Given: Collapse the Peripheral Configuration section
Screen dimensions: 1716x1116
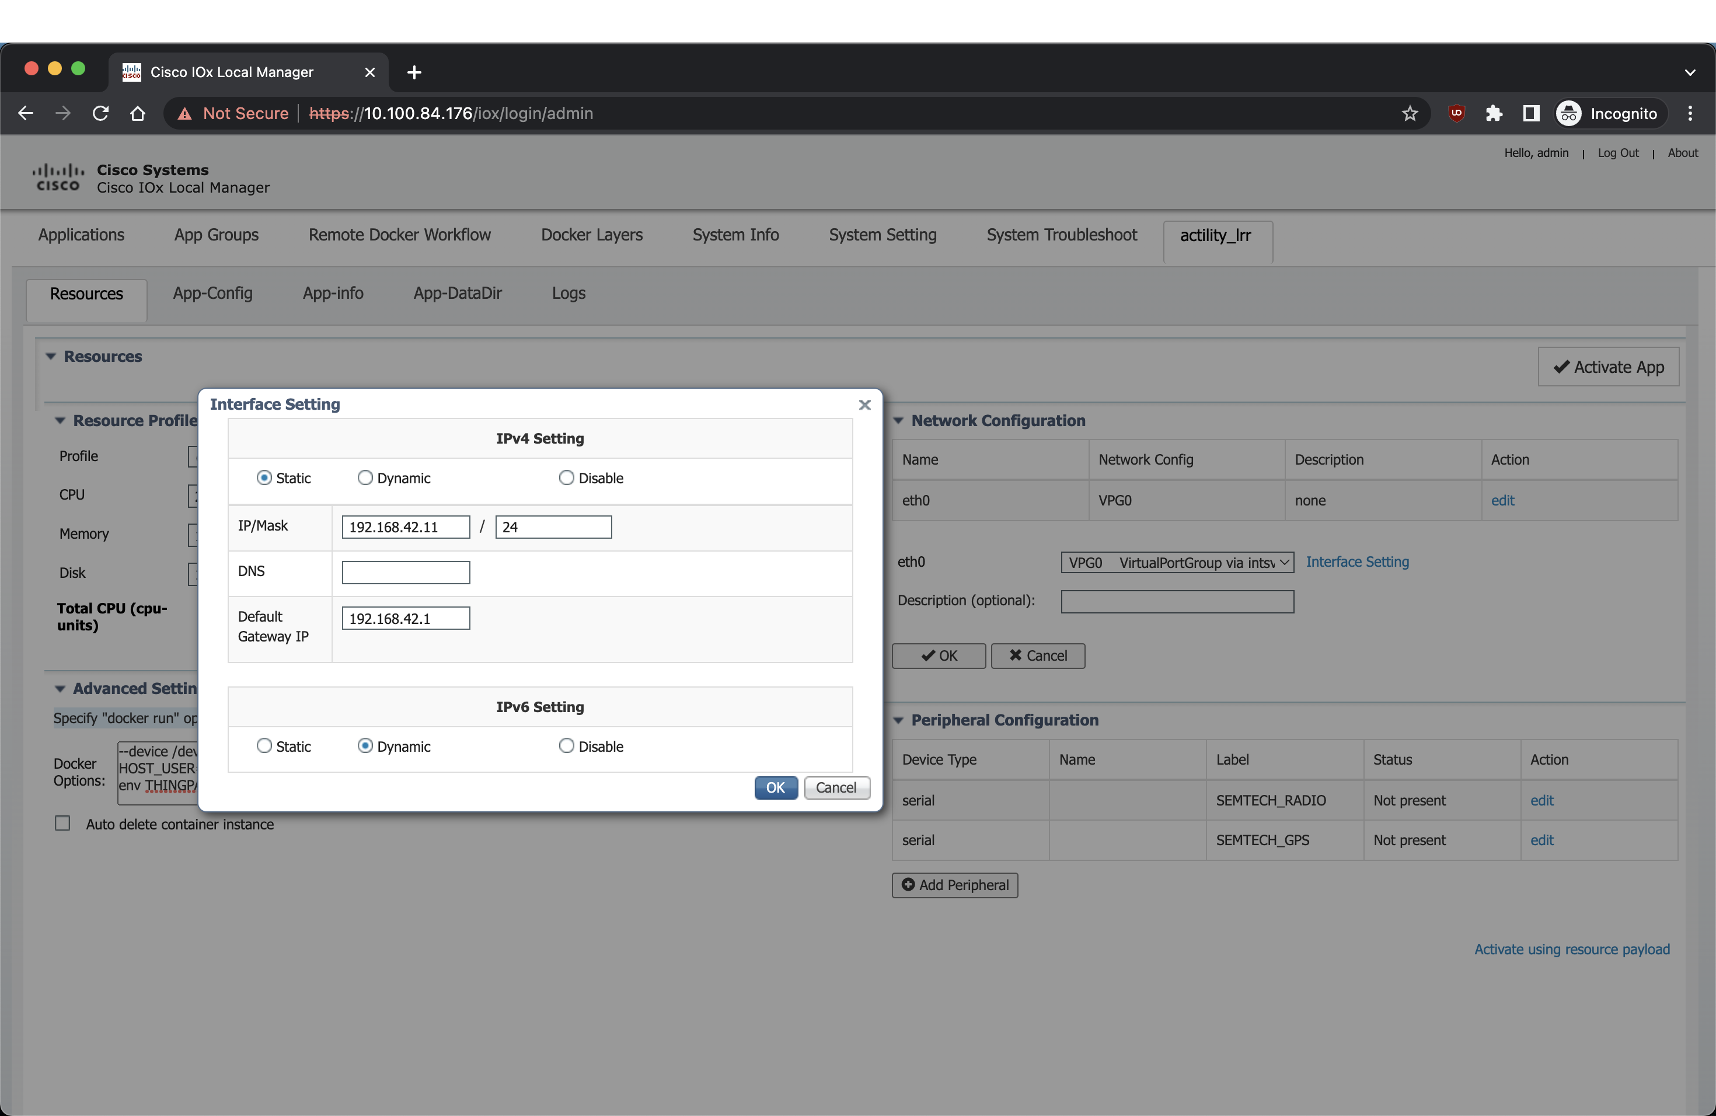Looking at the screenshot, I should point(898,720).
